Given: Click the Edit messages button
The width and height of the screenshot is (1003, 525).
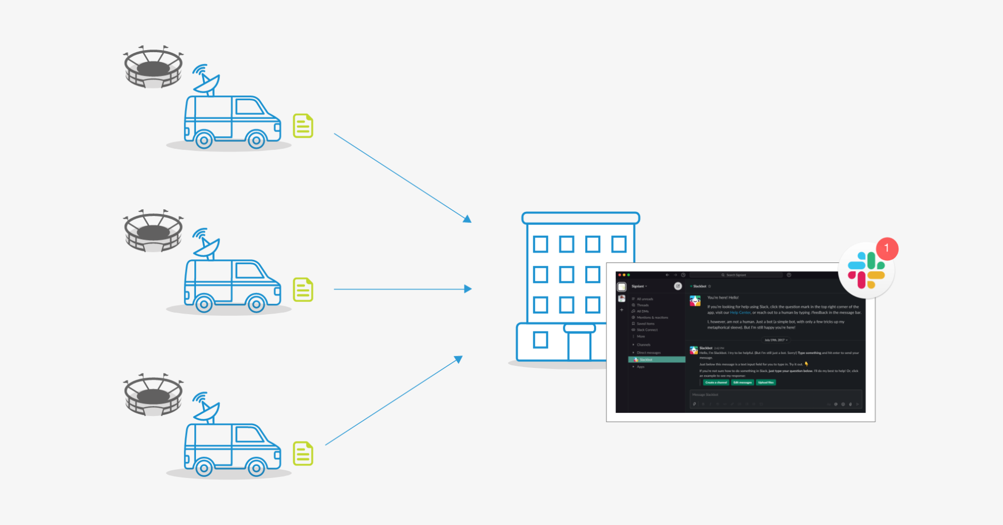Looking at the screenshot, I should pyautogui.click(x=742, y=383).
